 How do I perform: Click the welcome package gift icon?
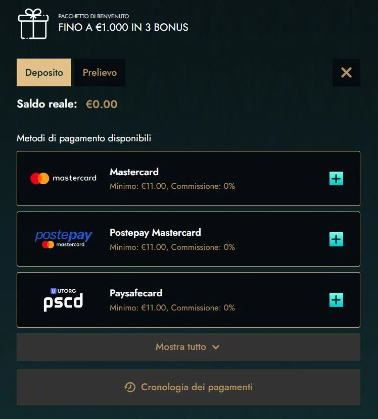pos(33,23)
